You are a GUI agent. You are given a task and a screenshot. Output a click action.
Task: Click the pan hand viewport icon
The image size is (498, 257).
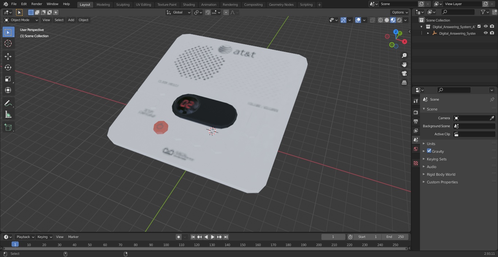point(404,65)
